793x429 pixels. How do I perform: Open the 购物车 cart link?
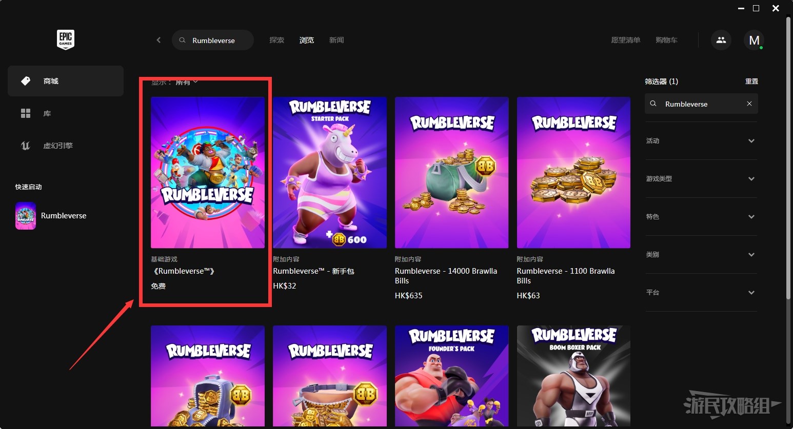666,40
